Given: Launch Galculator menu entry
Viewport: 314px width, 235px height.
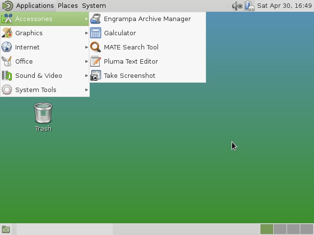Looking at the screenshot, I should pyautogui.click(x=148, y=33).
